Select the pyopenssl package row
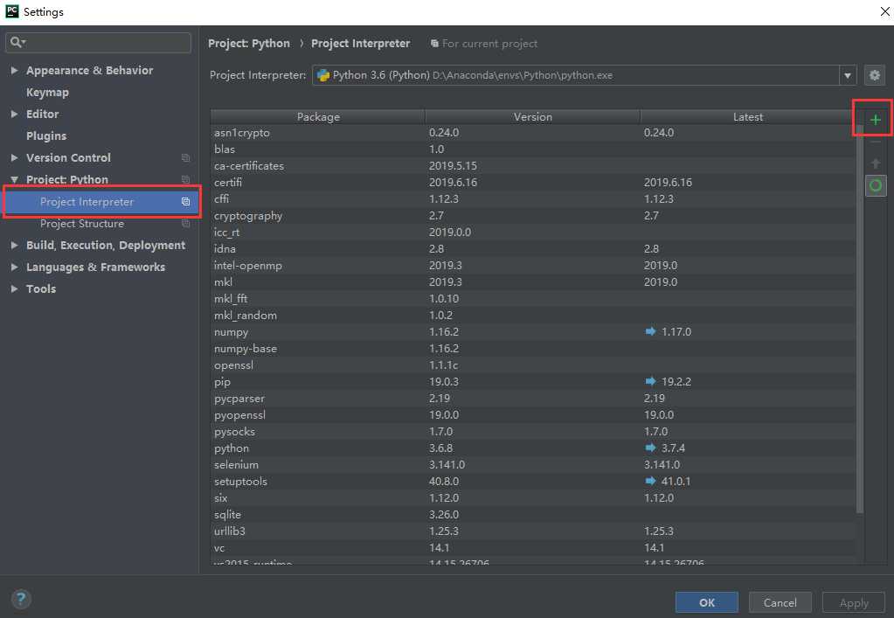 click(532, 415)
